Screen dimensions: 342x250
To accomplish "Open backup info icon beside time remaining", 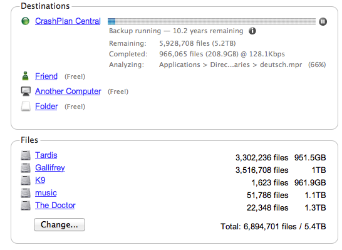I will click(x=252, y=31).
